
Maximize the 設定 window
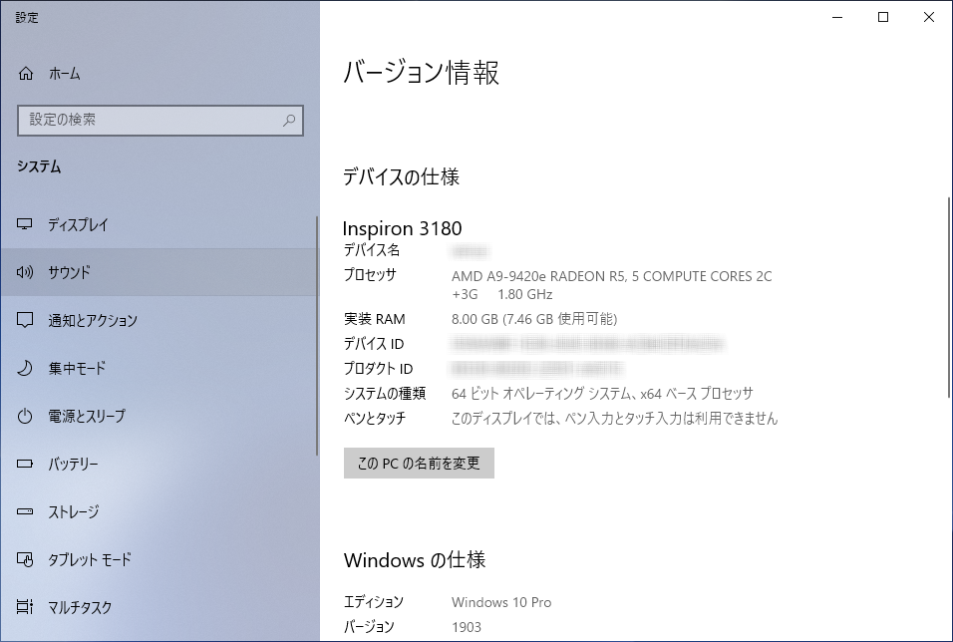coord(883,17)
